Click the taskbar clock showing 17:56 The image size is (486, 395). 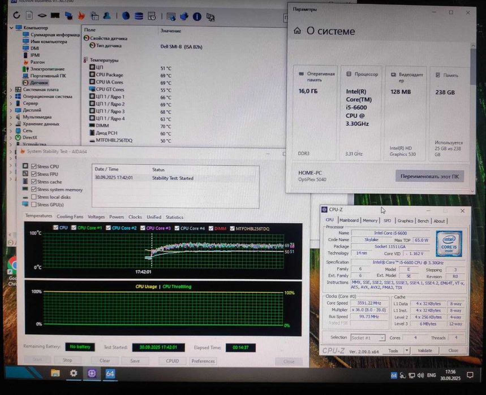450,375
